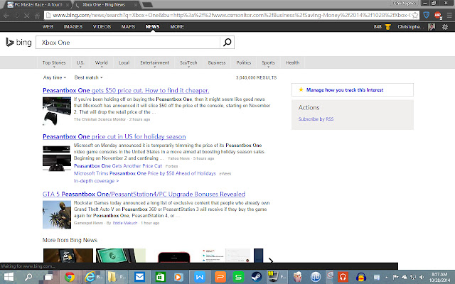
Task: Open qBittorrent from the taskbar
Action: tap(315, 277)
